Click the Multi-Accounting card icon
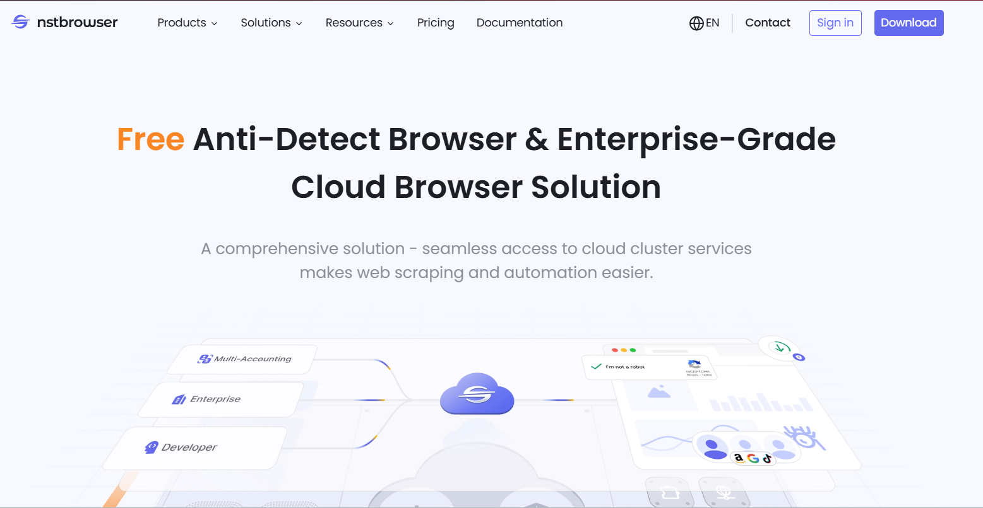 tap(205, 359)
